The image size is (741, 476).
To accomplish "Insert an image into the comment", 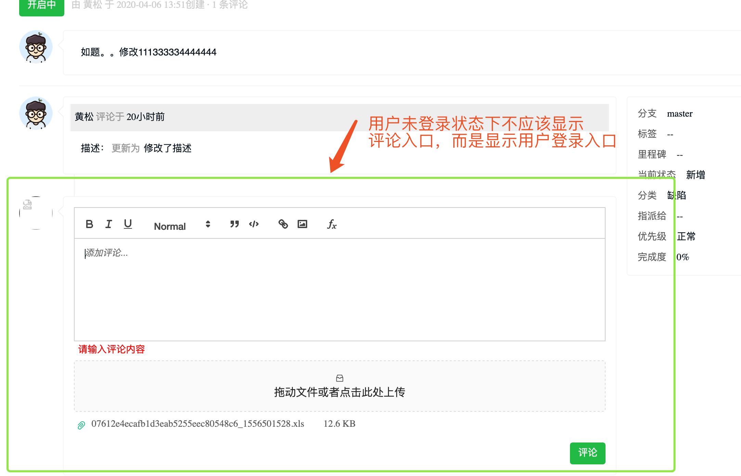I will click(x=302, y=224).
